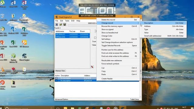Open File Explorer from the taskbar

coord(72,108)
